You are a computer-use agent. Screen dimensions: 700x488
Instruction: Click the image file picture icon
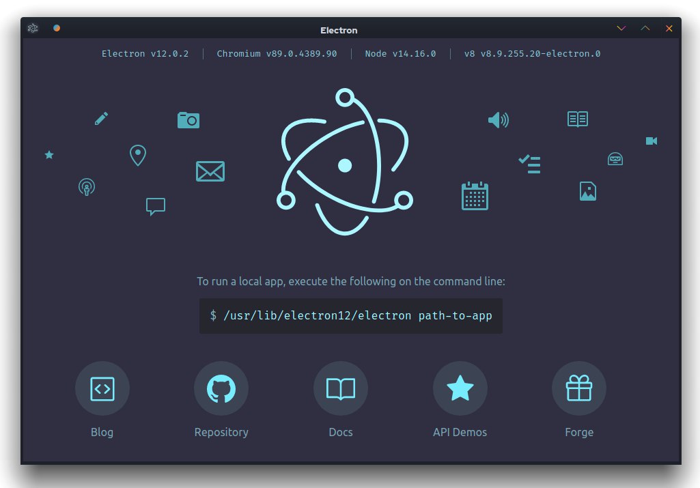point(588,191)
